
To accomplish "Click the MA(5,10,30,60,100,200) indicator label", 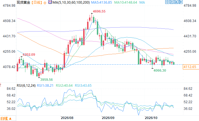I will 71,3.
